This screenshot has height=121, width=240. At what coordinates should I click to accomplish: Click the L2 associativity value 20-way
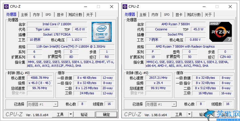(108, 88)
